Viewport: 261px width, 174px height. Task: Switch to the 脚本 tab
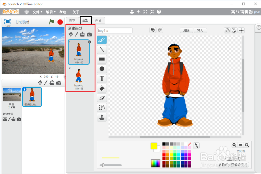tap(72, 20)
